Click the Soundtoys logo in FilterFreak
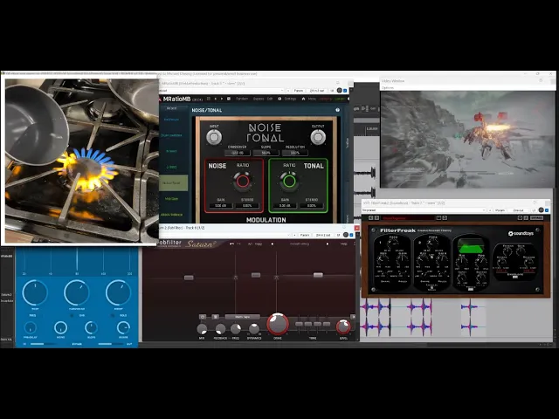559x419 pixels. pyautogui.click(x=521, y=233)
